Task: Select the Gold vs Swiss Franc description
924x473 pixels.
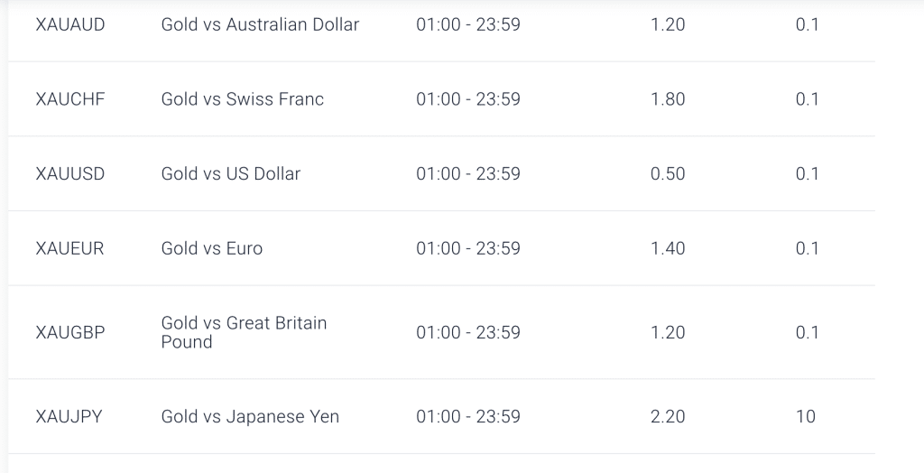Action: coord(242,99)
